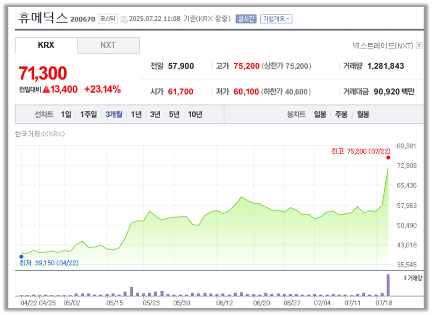Click the stock name 휴메딕스

[43, 18]
